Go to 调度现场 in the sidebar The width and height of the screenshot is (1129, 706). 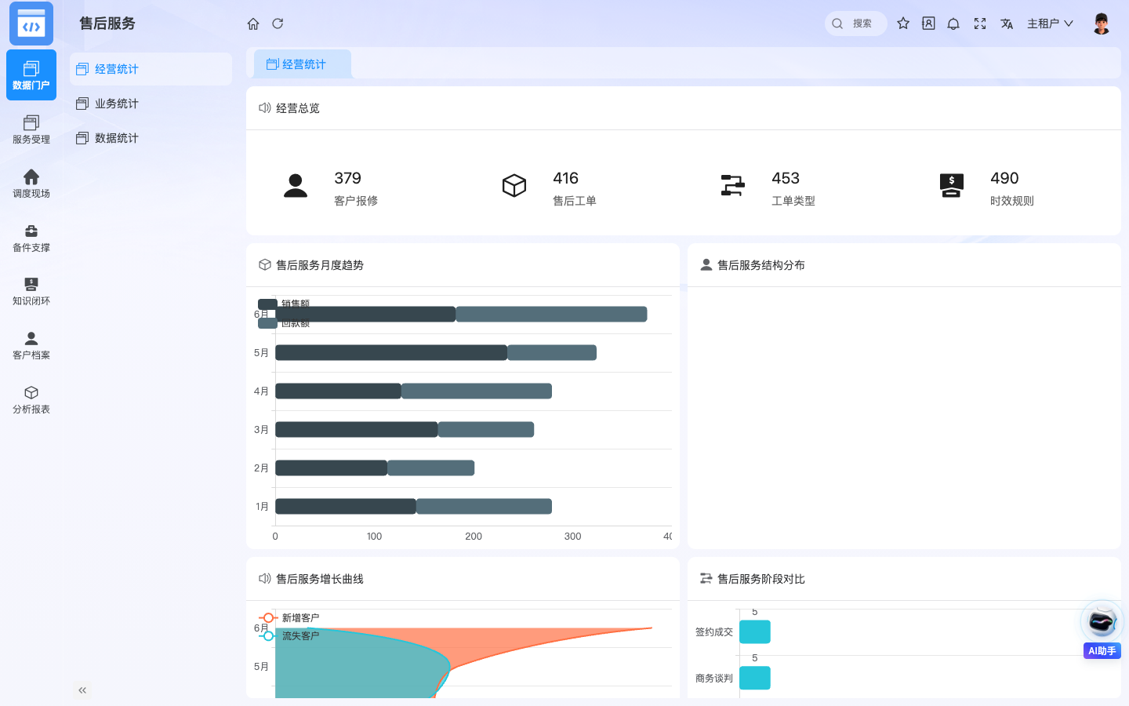[x=31, y=184]
